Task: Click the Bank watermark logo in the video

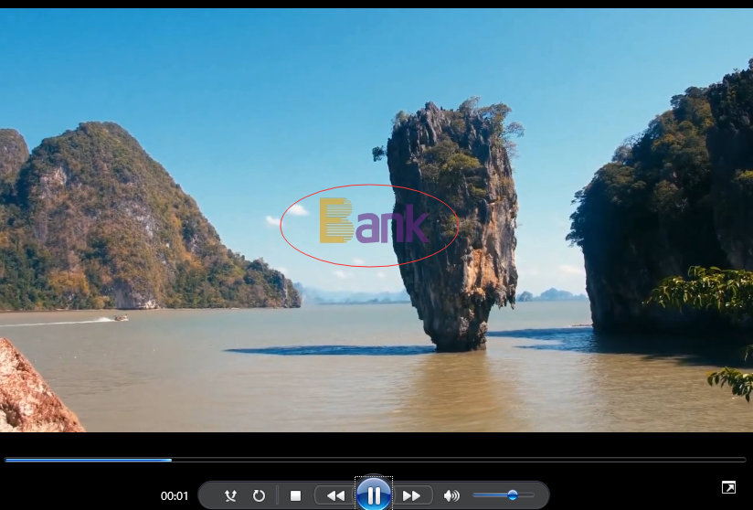Action: click(x=373, y=222)
